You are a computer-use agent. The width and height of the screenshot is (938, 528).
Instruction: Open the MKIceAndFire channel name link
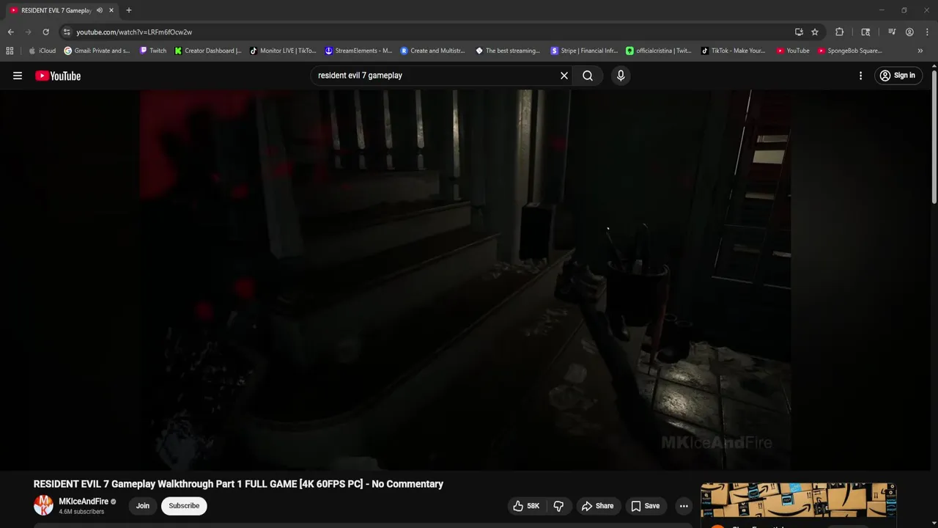tap(84, 502)
